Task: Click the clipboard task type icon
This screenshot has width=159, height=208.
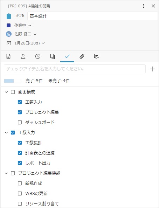Action: (9, 16)
